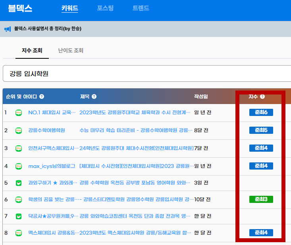Click 3일 전 date in rank 5 row
Screen dimensions: 291x245
(201, 183)
